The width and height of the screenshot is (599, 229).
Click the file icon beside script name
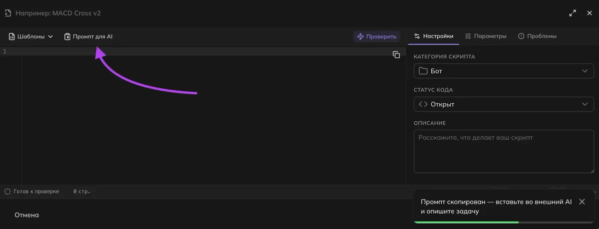(8, 13)
